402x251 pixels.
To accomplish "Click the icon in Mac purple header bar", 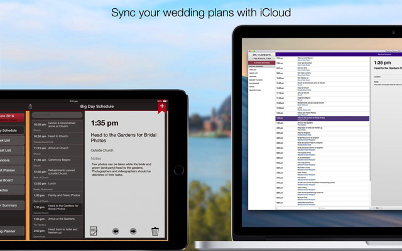I will (278, 55).
